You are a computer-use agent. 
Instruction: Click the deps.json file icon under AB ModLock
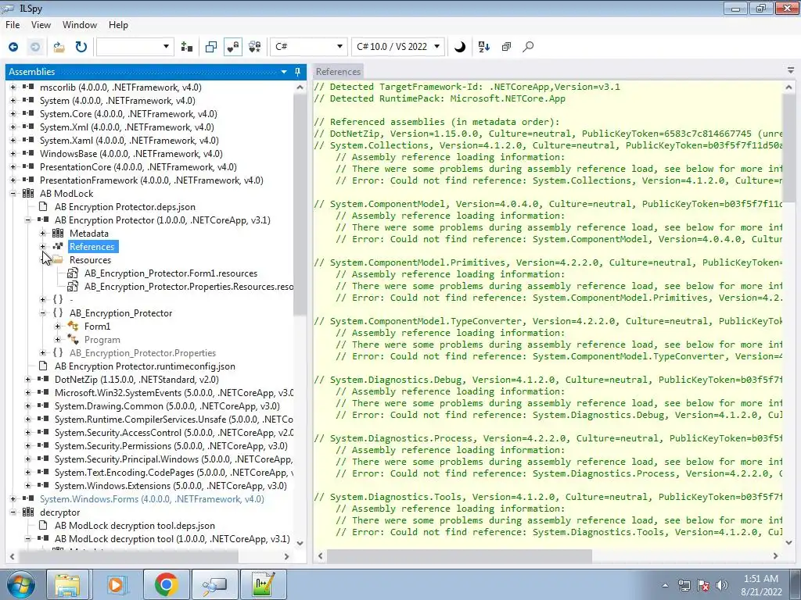pyautogui.click(x=43, y=206)
